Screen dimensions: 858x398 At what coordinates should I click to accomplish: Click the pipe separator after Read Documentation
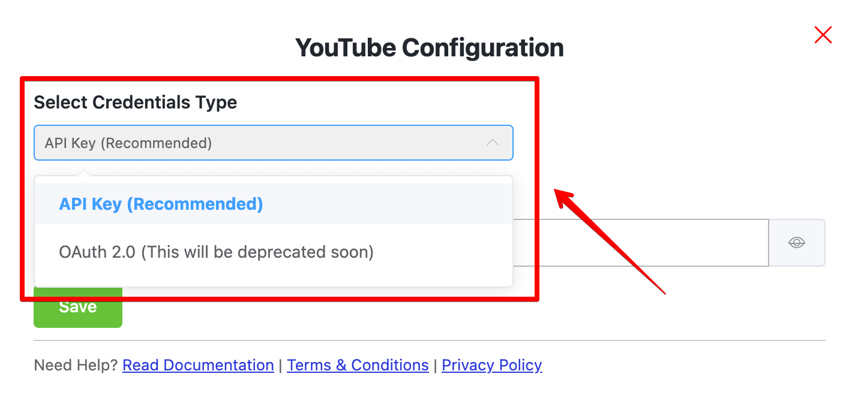[280, 365]
